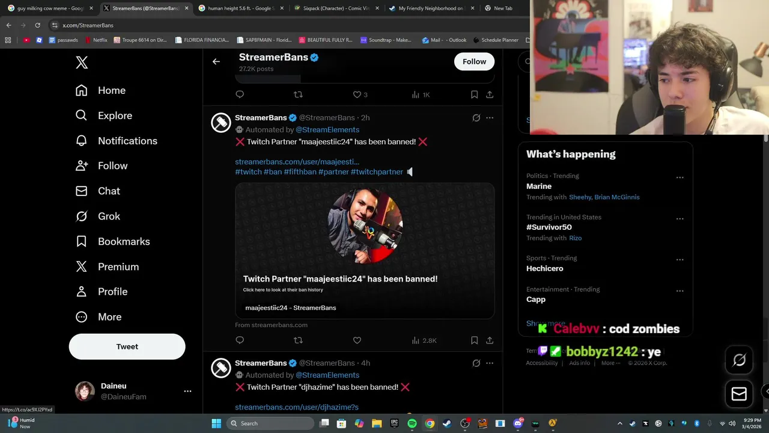
Task: Open the floating Messages envelope button
Action: [x=739, y=394]
